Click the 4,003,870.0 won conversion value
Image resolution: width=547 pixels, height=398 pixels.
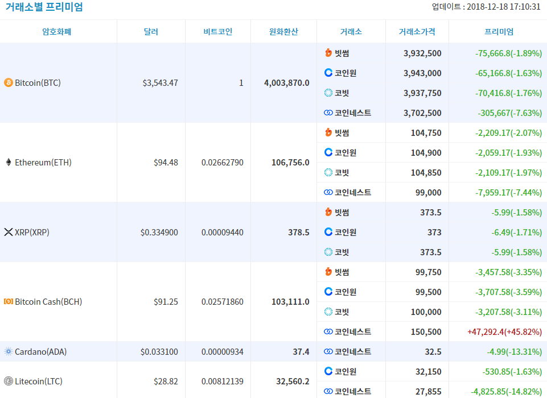[x=287, y=83]
